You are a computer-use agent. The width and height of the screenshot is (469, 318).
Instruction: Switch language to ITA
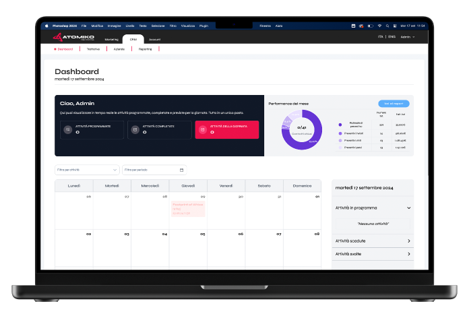pos(381,37)
